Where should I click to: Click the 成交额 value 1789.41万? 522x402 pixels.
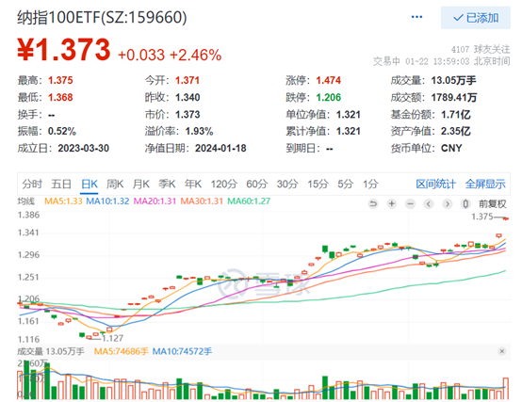(x=454, y=97)
